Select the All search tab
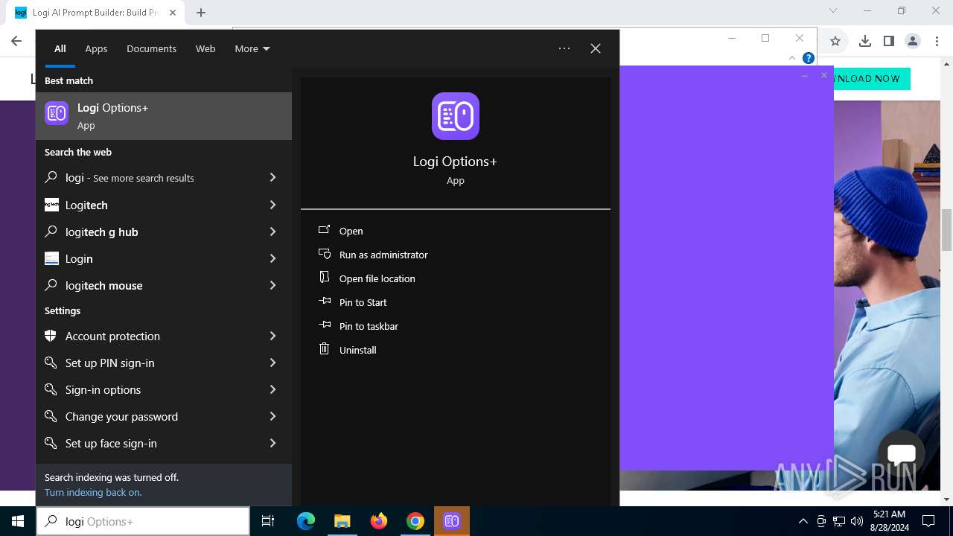The width and height of the screenshot is (953, 536). pos(60,48)
